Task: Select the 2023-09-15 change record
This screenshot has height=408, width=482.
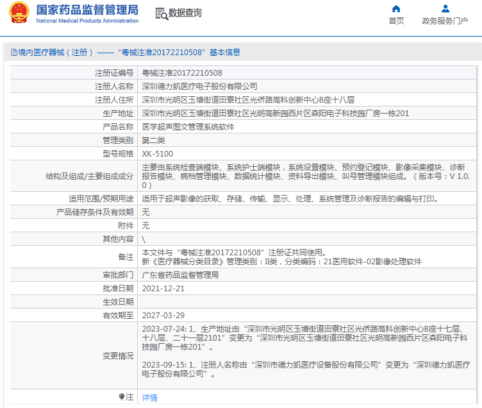Action: click(306, 370)
